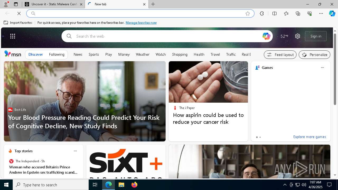Viewport: 338px width, 190px height.
Task: Click Import favorites
Action: click(x=18, y=23)
